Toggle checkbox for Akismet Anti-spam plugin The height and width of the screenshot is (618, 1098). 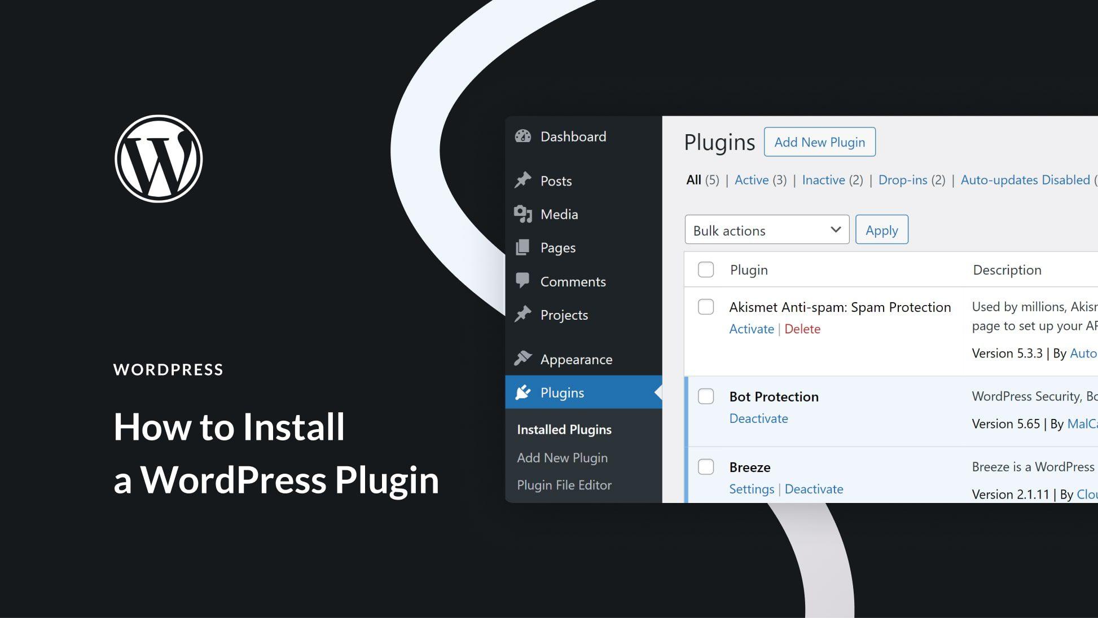tap(706, 307)
